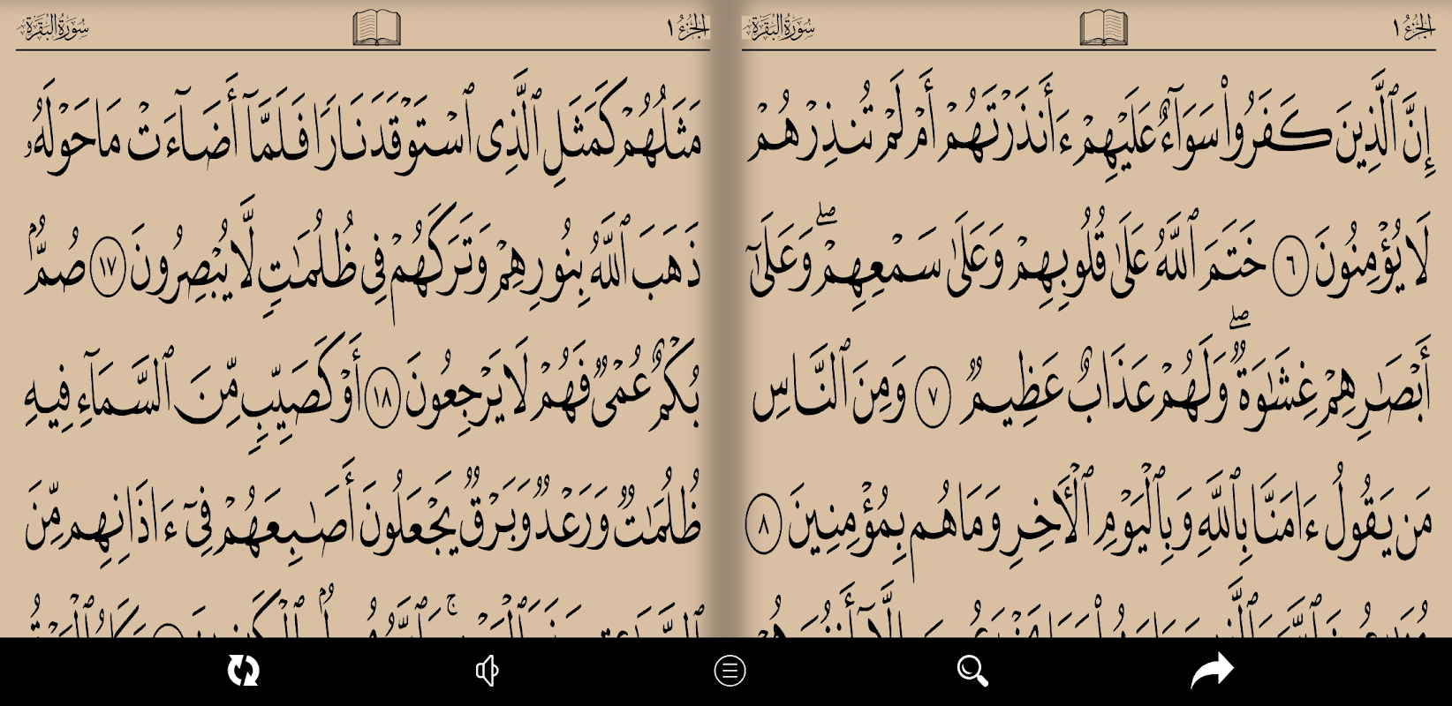The height and width of the screenshot is (706, 1452).
Task: Tap the Juz 1 label on right page
Action: click(x=1413, y=27)
